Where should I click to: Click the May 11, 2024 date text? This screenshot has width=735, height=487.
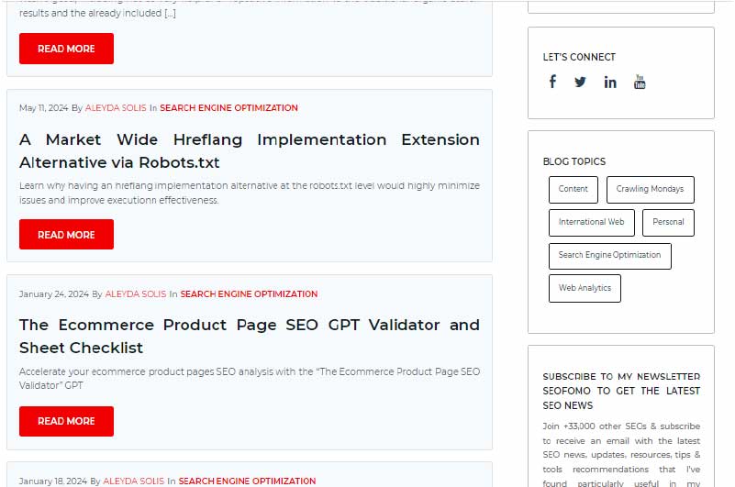pos(44,108)
